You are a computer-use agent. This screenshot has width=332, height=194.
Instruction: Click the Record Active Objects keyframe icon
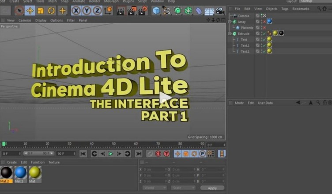(x=150, y=154)
